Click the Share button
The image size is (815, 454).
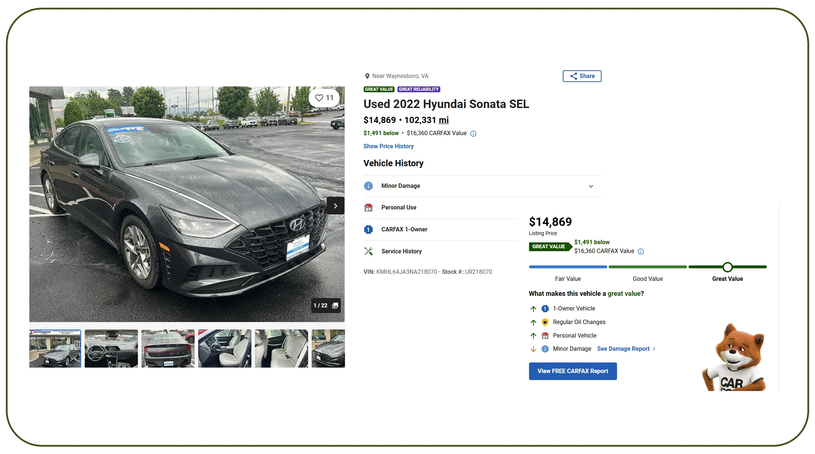coord(582,76)
